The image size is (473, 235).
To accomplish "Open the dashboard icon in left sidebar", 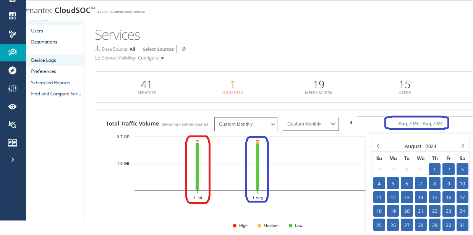I will [x=13, y=16].
